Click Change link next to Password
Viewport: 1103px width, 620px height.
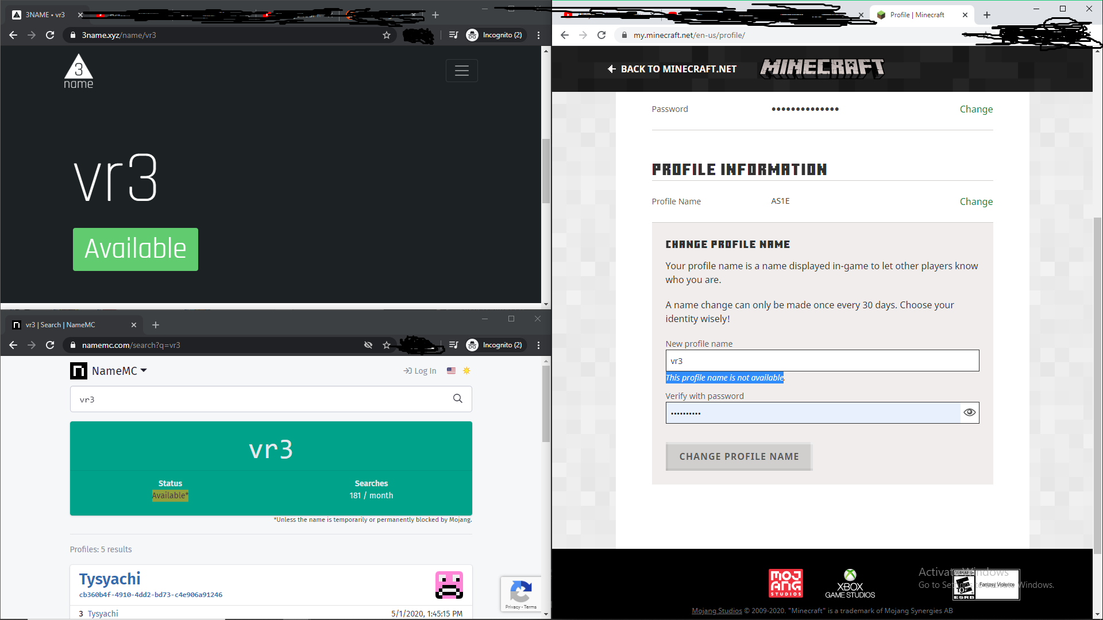pyautogui.click(x=975, y=109)
